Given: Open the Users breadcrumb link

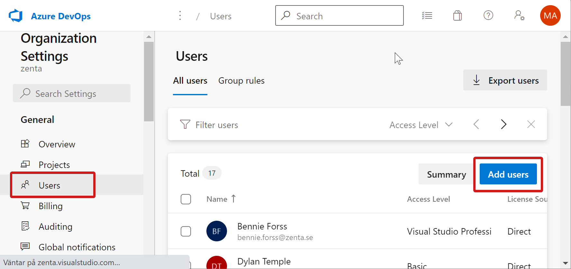Looking at the screenshot, I should coord(221,16).
